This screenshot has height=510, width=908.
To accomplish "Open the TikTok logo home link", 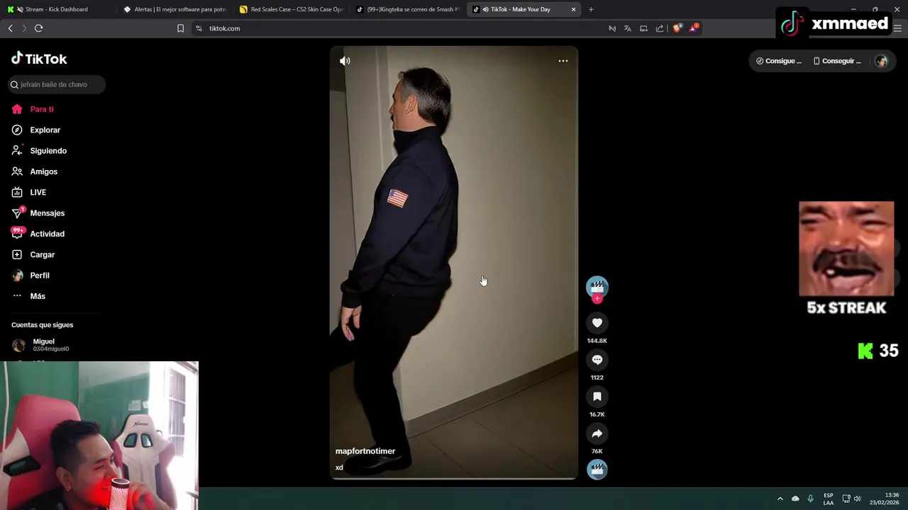I will click(39, 59).
